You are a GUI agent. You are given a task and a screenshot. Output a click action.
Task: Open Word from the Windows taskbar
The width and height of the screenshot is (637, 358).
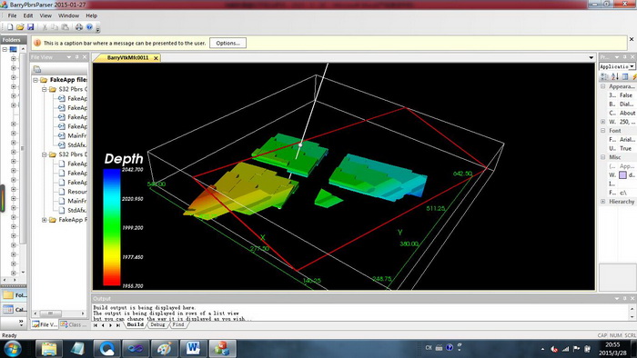tap(193, 348)
